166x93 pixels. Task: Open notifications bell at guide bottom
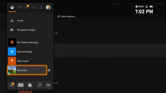click(12, 85)
